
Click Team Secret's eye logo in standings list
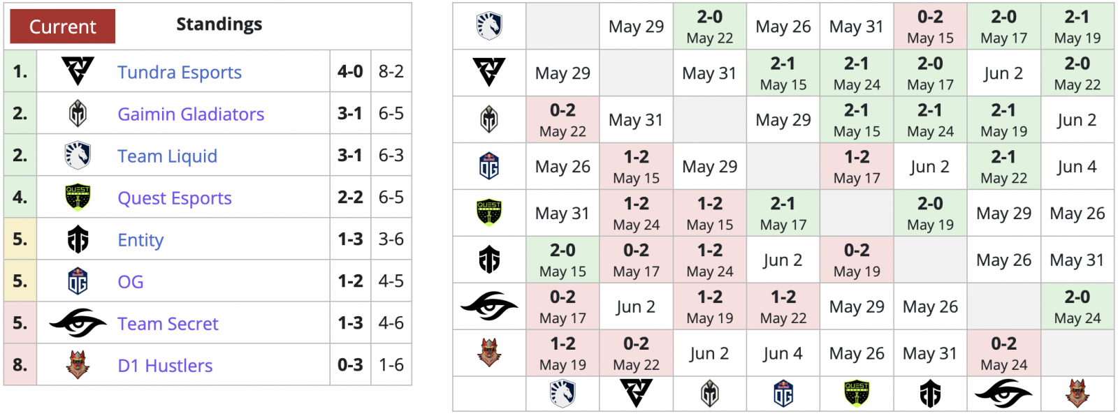[78, 323]
